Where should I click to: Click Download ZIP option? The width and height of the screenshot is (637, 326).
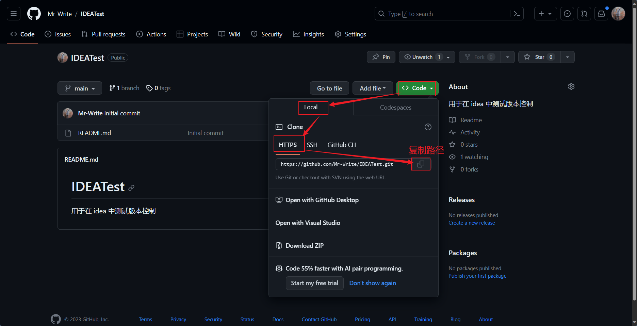coord(354,246)
